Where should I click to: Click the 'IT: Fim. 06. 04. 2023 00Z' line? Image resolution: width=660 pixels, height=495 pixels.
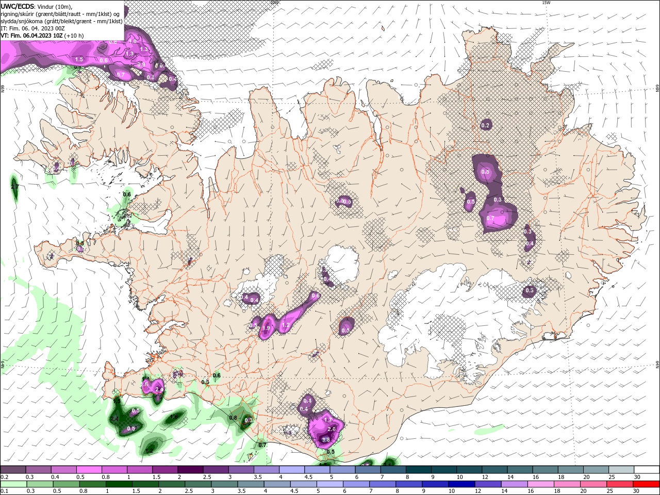[32, 28]
